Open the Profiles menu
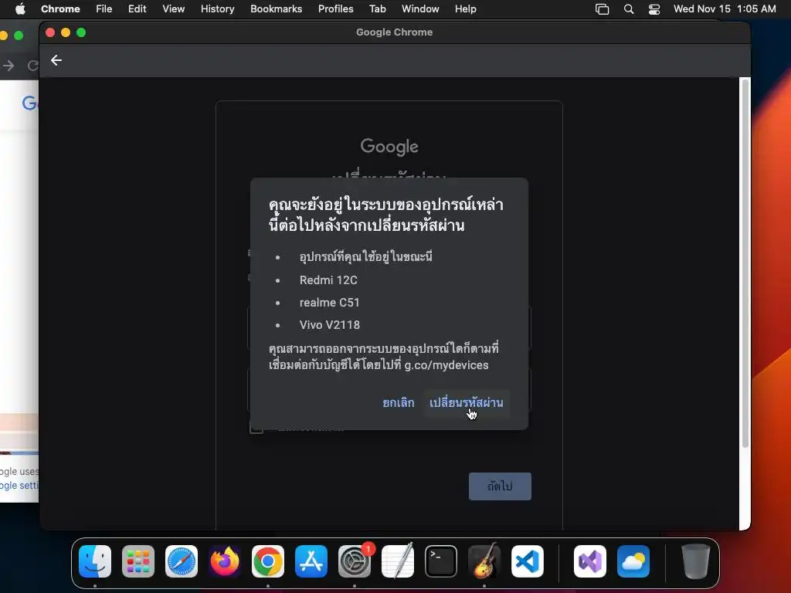 [x=335, y=9]
